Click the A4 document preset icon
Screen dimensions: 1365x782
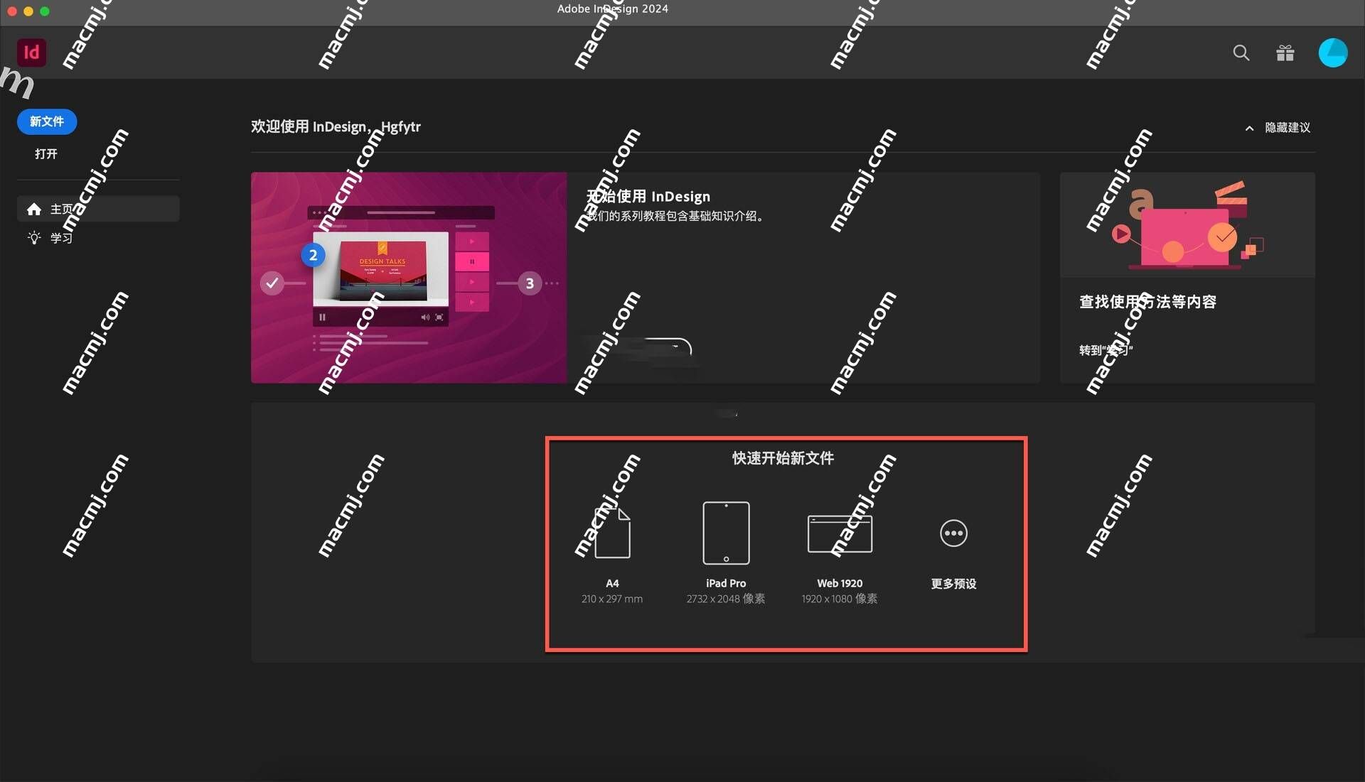coord(612,533)
